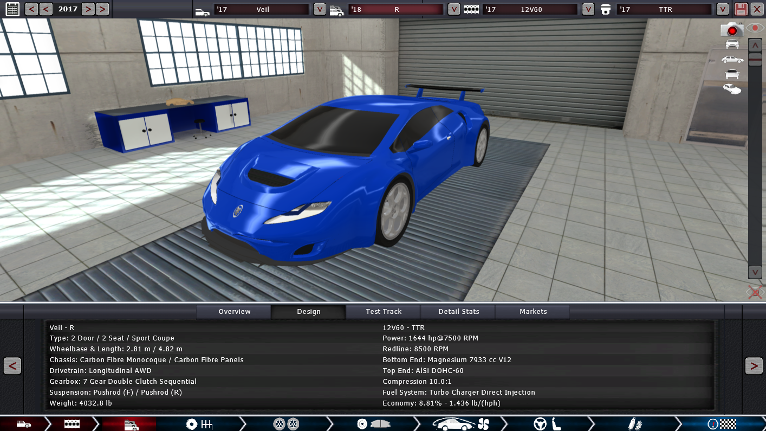
Task: Open the calendar year picker
Action: coord(12,9)
